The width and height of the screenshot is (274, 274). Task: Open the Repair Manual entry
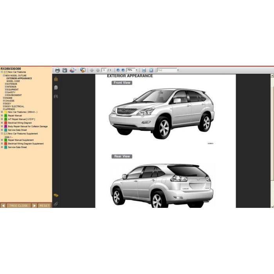coord(15,116)
